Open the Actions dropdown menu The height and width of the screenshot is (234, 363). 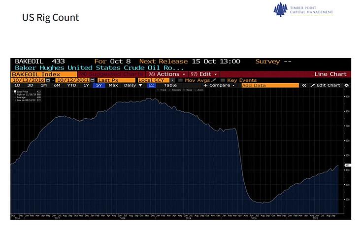pos(166,74)
